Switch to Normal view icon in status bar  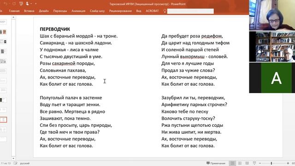232,163
